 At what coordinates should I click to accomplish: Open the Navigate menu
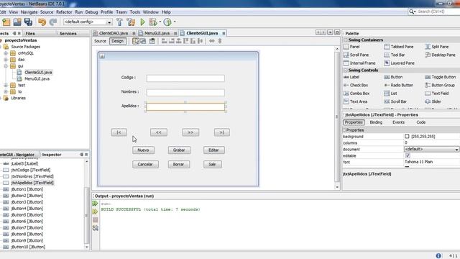29,12
